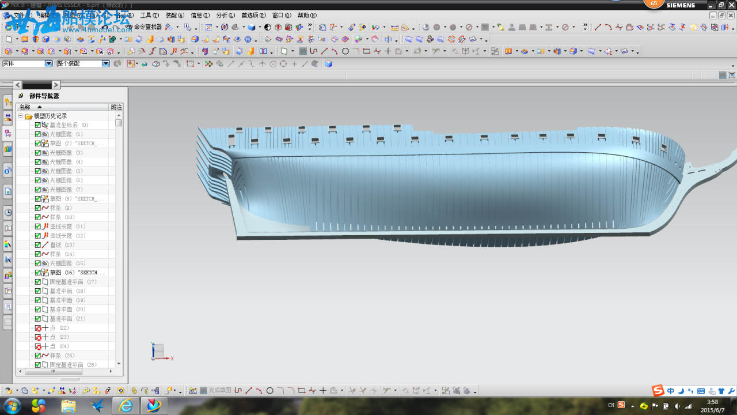The image size is (737, 415).
Task: Click the rectangle selection mode icon
Action: click(x=190, y=64)
